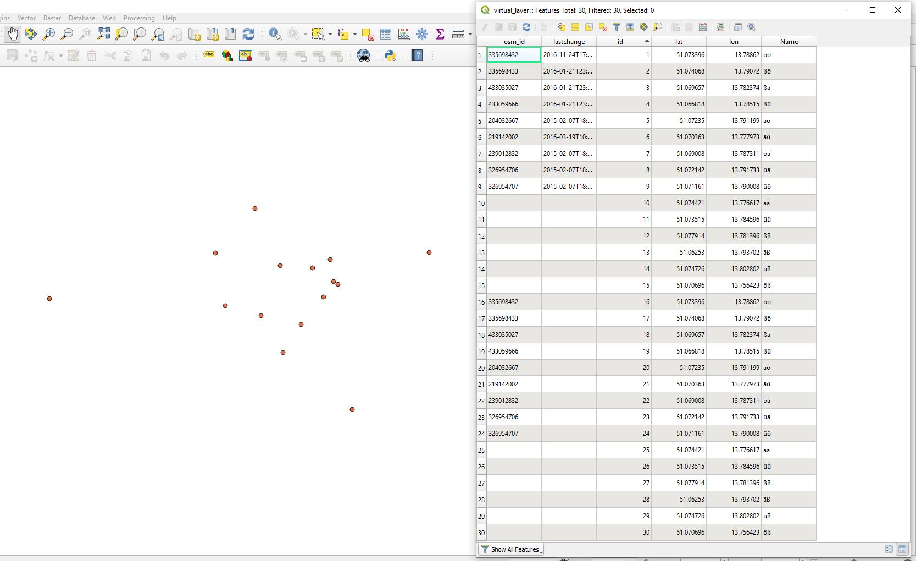The height and width of the screenshot is (561, 916).
Task: Dock the attribute table
Action: [738, 27]
